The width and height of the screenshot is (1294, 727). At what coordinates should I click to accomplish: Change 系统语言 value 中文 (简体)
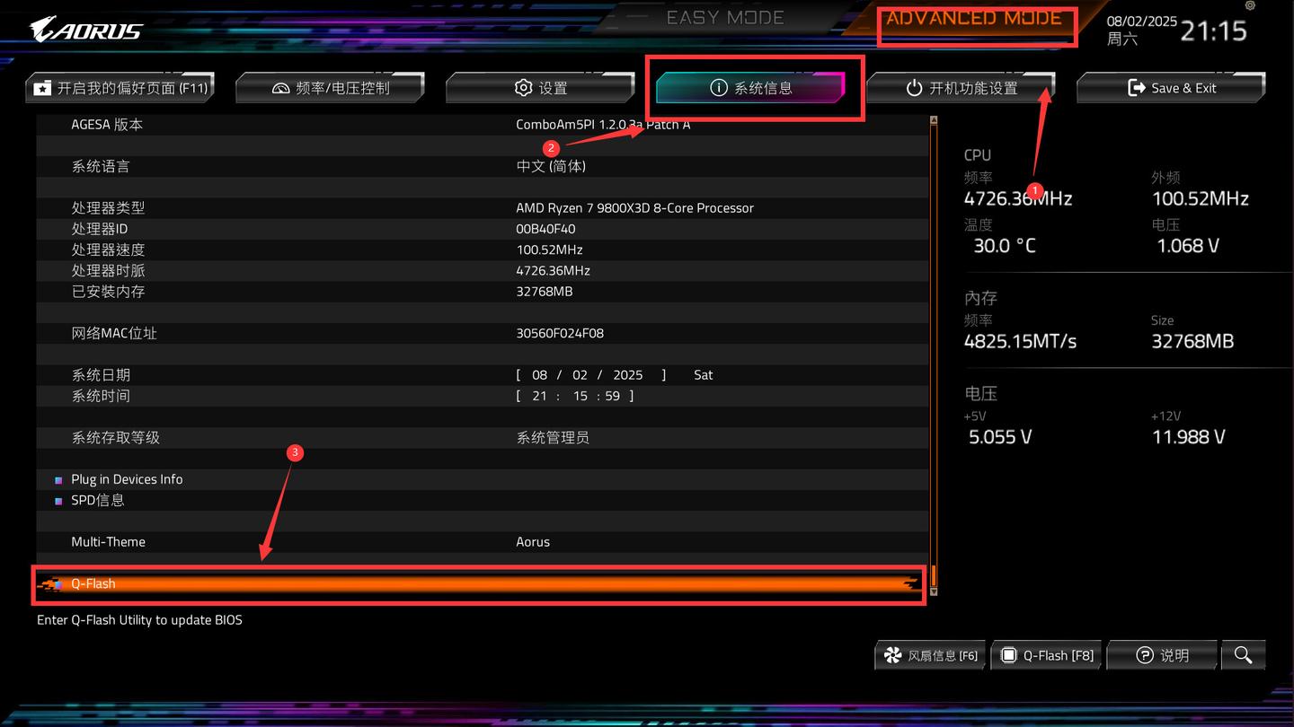[x=551, y=166]
